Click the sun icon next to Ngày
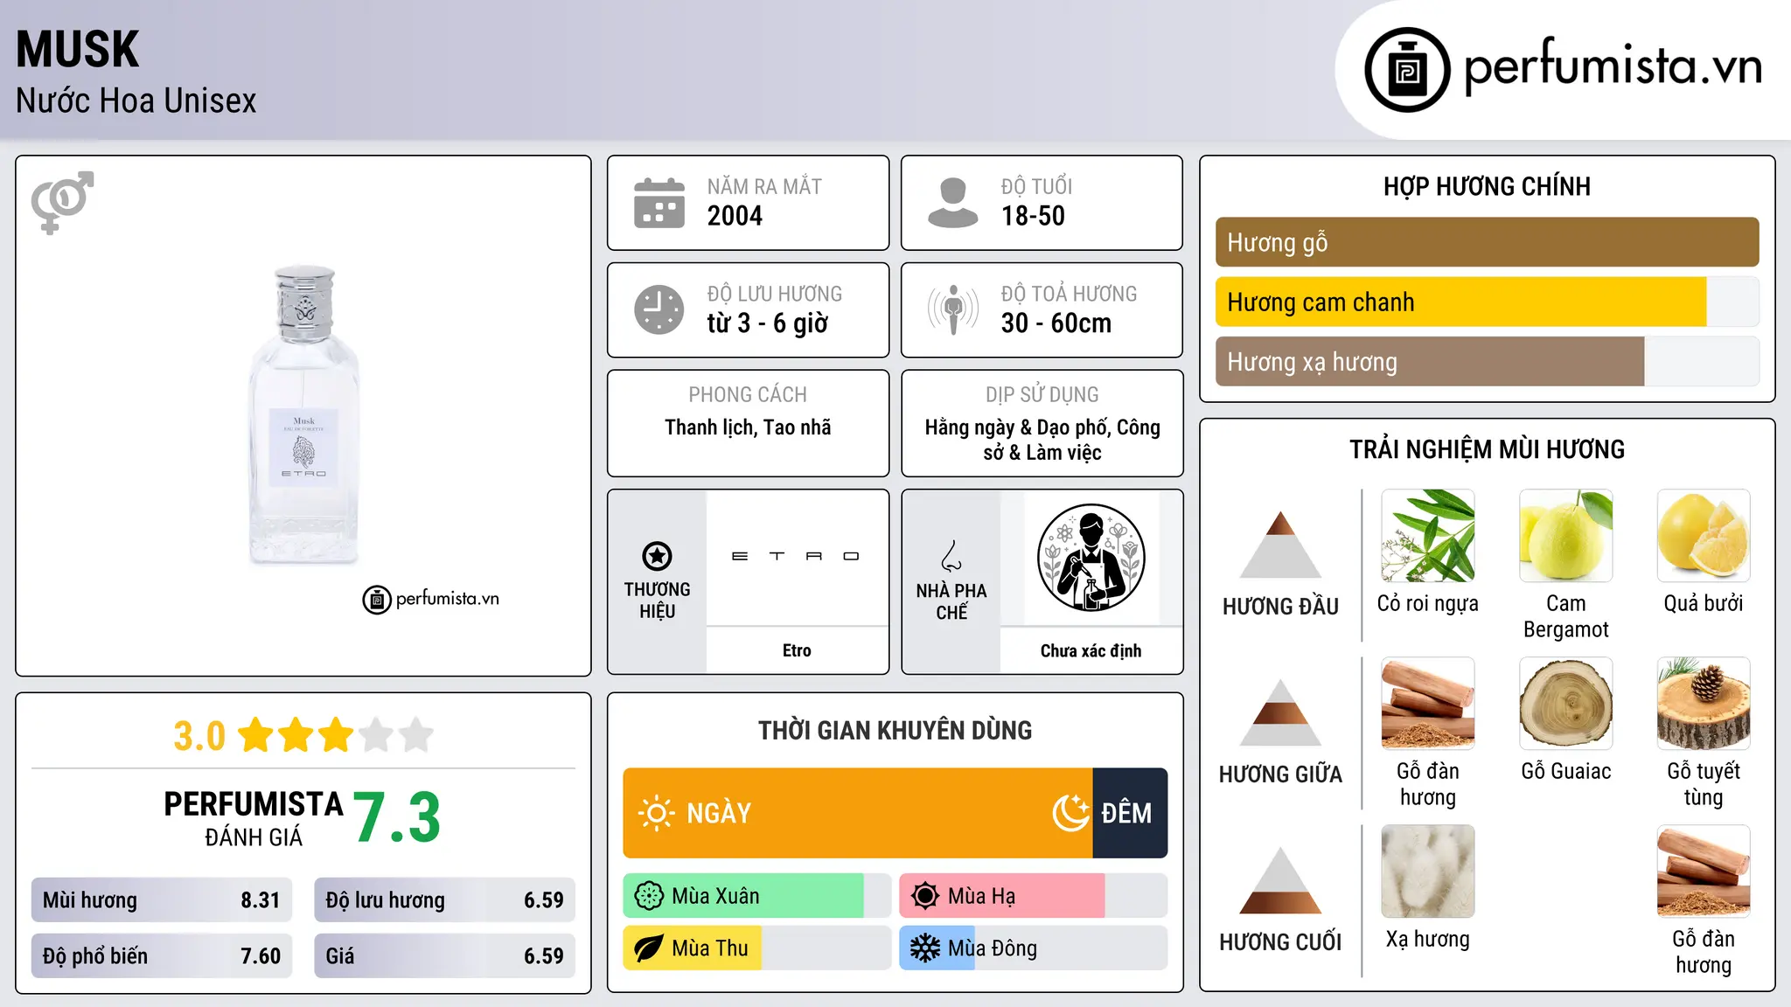This screenshot has height=1007, width=1791. [x=656, y=813]
